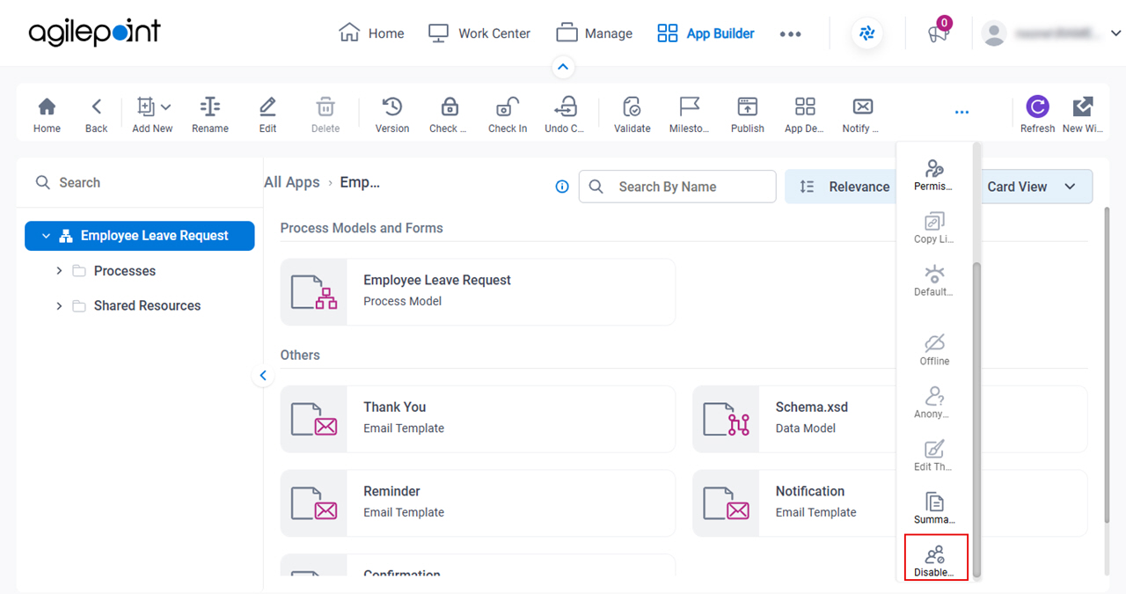Viewport: 1126px width, 594px height.
Task: Open Home in top navigation
Action: 371,33
